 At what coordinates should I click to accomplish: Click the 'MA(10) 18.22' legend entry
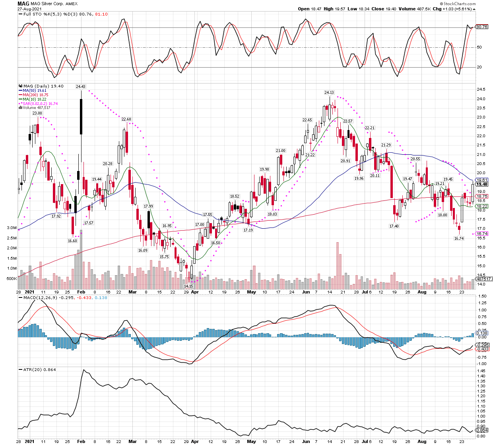coord(35,99)
